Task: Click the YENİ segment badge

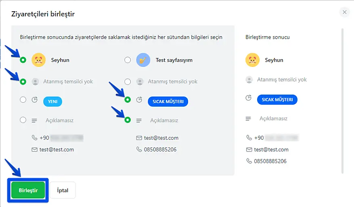Action: pos(52,101)
